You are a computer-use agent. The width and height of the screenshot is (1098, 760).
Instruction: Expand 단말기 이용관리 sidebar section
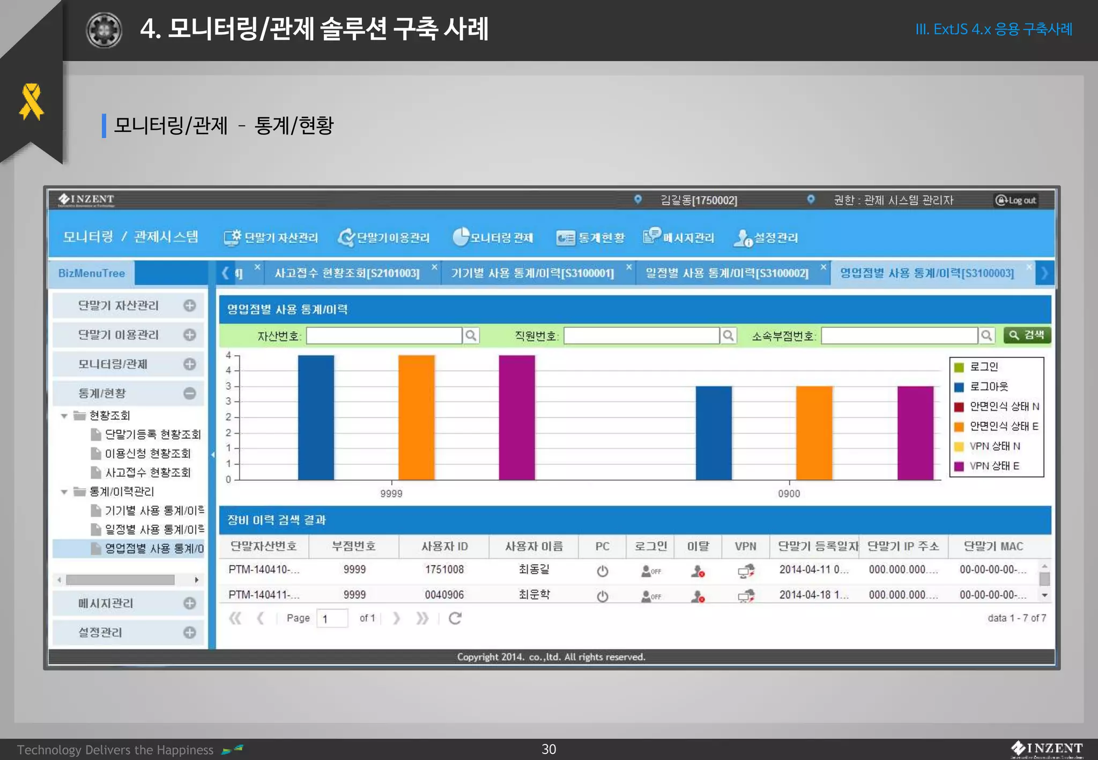[189, 335]
